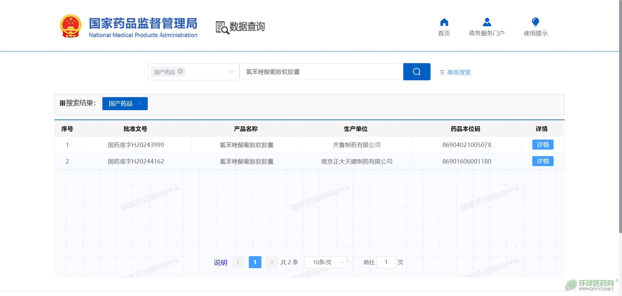Viewport: 622px width, 296px height.
Task: Click the national emblem logo
Action: [71, 26]
